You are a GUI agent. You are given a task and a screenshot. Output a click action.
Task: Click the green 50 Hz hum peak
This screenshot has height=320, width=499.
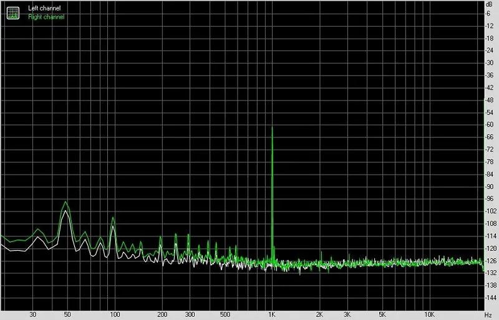pos(65,202)
